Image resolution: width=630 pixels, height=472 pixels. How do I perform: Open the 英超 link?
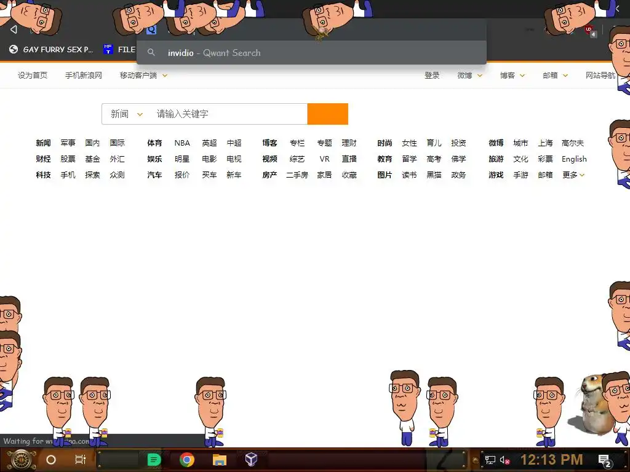[209, 143]
